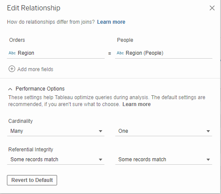Click Add more fields text
This screenshot has width=221, height=194.
click(35, 69)
